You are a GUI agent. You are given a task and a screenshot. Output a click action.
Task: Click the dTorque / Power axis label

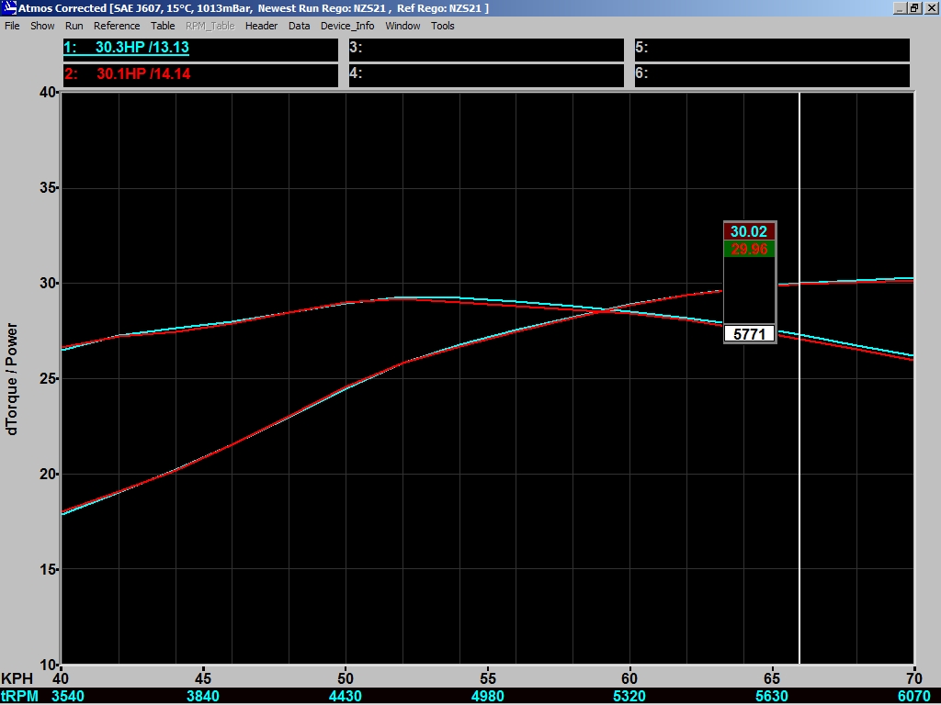[x=11, y=379]
